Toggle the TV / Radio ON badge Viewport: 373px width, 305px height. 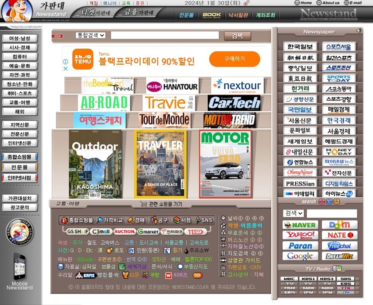pyautogui.click(x=337, y=269)
